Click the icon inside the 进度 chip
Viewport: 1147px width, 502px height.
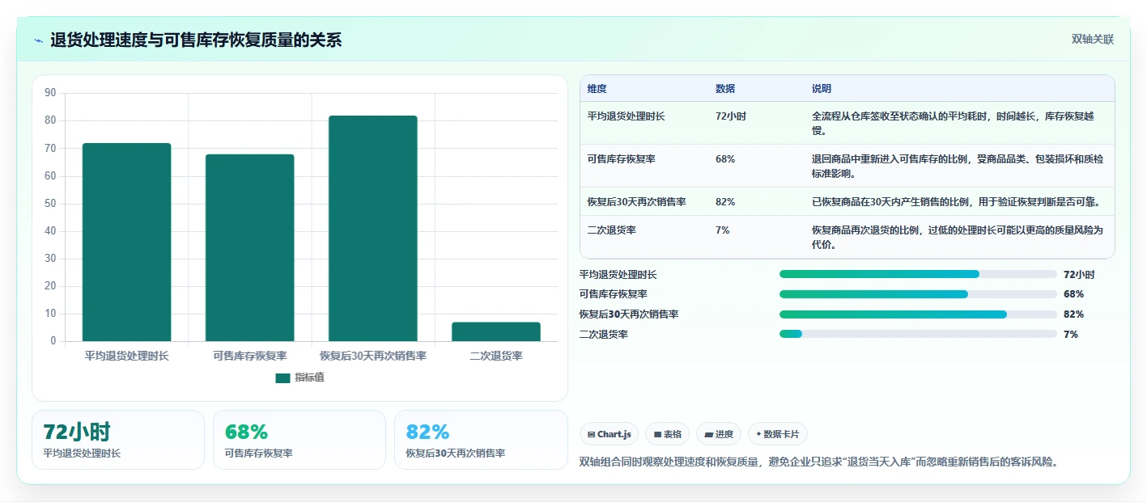(709, 435)
